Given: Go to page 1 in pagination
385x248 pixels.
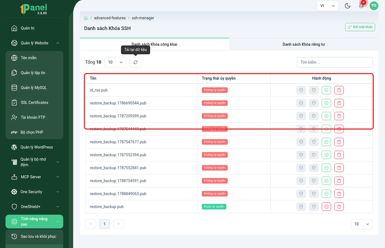Looking at the screenshot, I should click(x=105, y=224).
